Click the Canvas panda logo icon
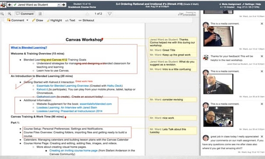 tap(3, 5)
